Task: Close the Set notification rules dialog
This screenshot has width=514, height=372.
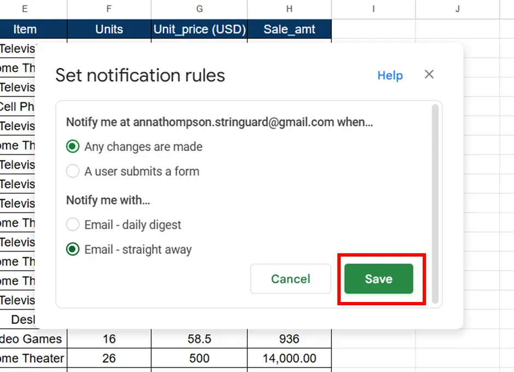Action: [x=429, y=74]
